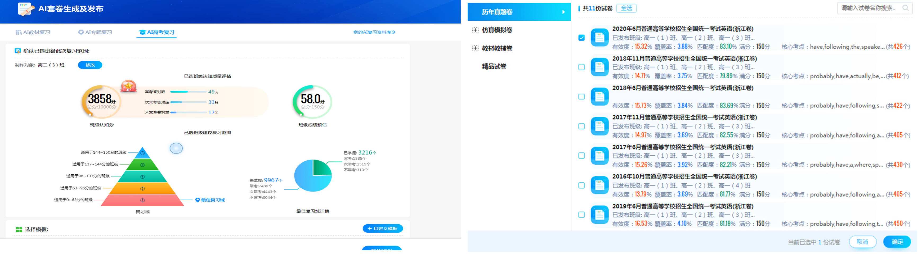Click the AI套卷生成及发布 test paper logo

26,9
